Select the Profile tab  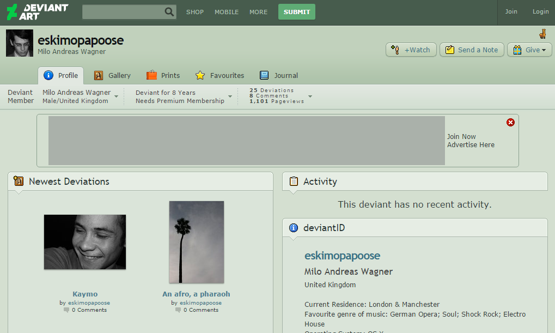coord(61,75)
